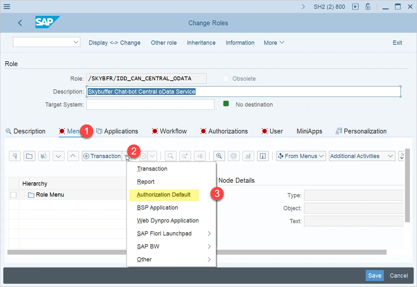Open the command field dropdown

[76, 42]
